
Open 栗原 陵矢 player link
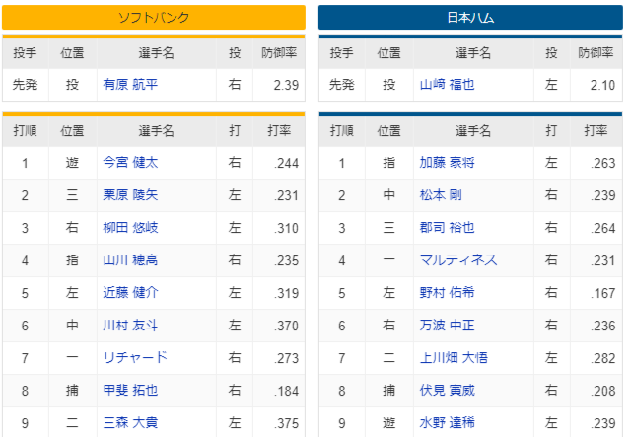[x=130, y=195]
